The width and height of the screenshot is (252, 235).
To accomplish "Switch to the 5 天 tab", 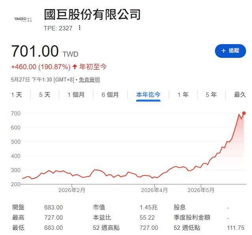I will pyautogui.click(x=45, y=94).
